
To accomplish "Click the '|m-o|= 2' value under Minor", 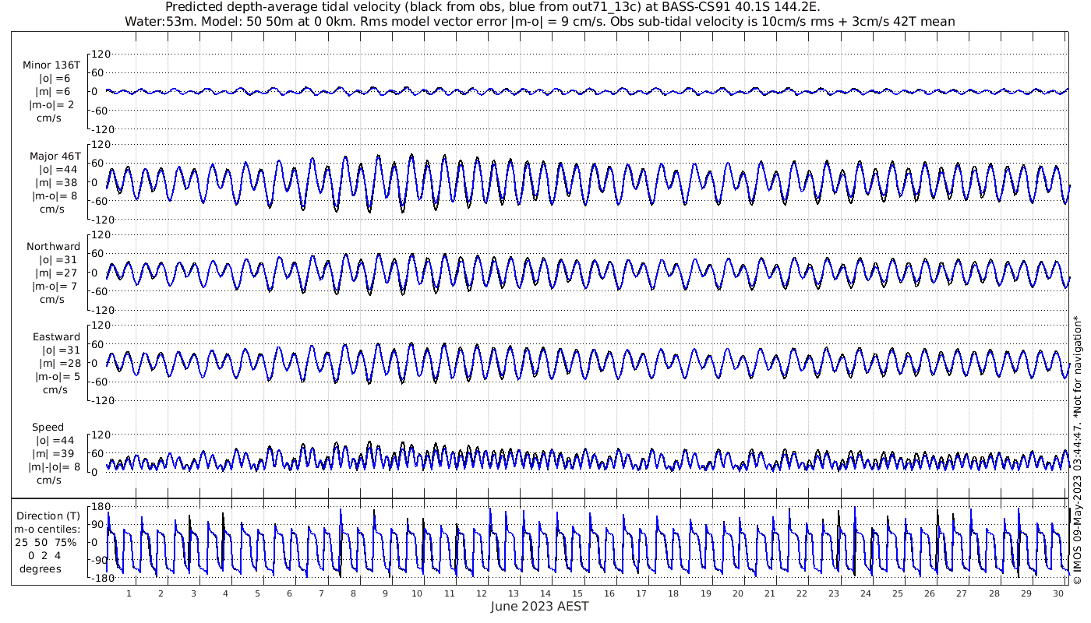I will coord(53,105).
